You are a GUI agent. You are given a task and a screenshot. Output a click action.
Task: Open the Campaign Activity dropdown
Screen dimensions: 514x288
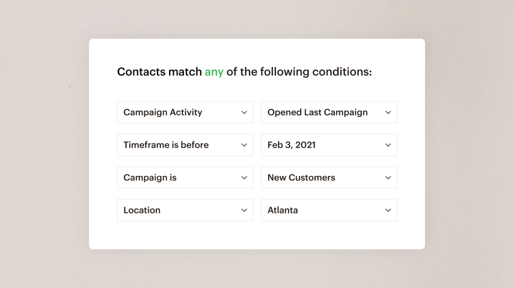pyautogui.click(x=185, y=113)
